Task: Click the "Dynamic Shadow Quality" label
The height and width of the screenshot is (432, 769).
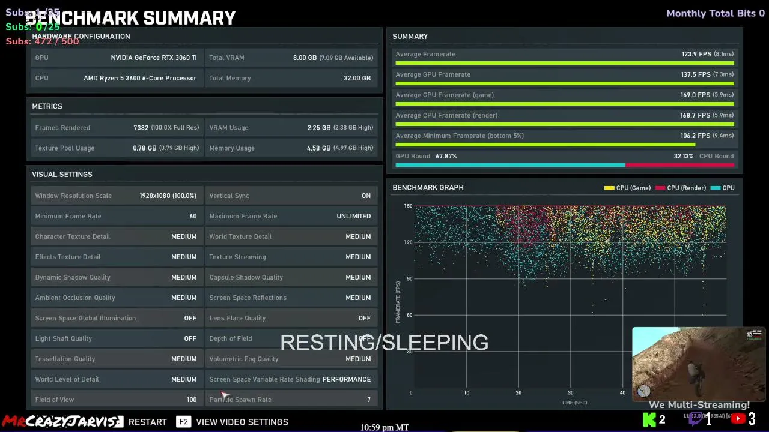Action: [73, 277]
